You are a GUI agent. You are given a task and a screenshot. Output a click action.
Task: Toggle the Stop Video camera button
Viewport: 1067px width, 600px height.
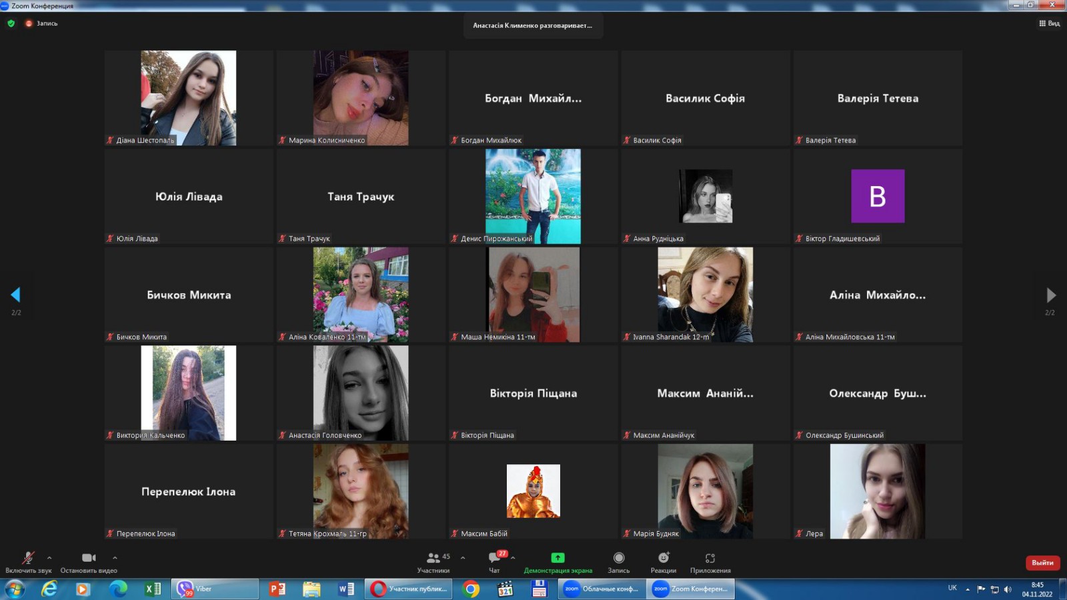click(x=89, y=558)
